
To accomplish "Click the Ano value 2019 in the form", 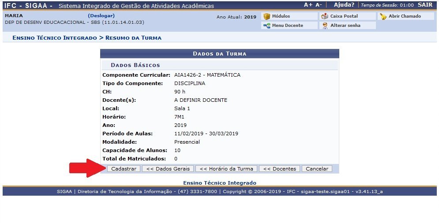I will [180, 125].
